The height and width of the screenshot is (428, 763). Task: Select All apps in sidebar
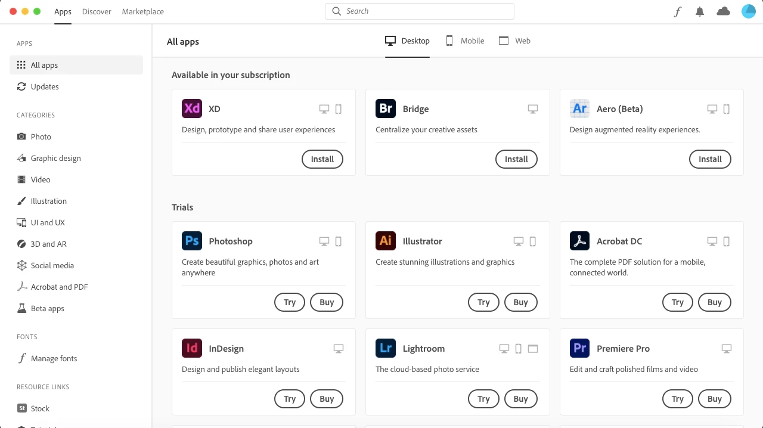tap(76, 65)
